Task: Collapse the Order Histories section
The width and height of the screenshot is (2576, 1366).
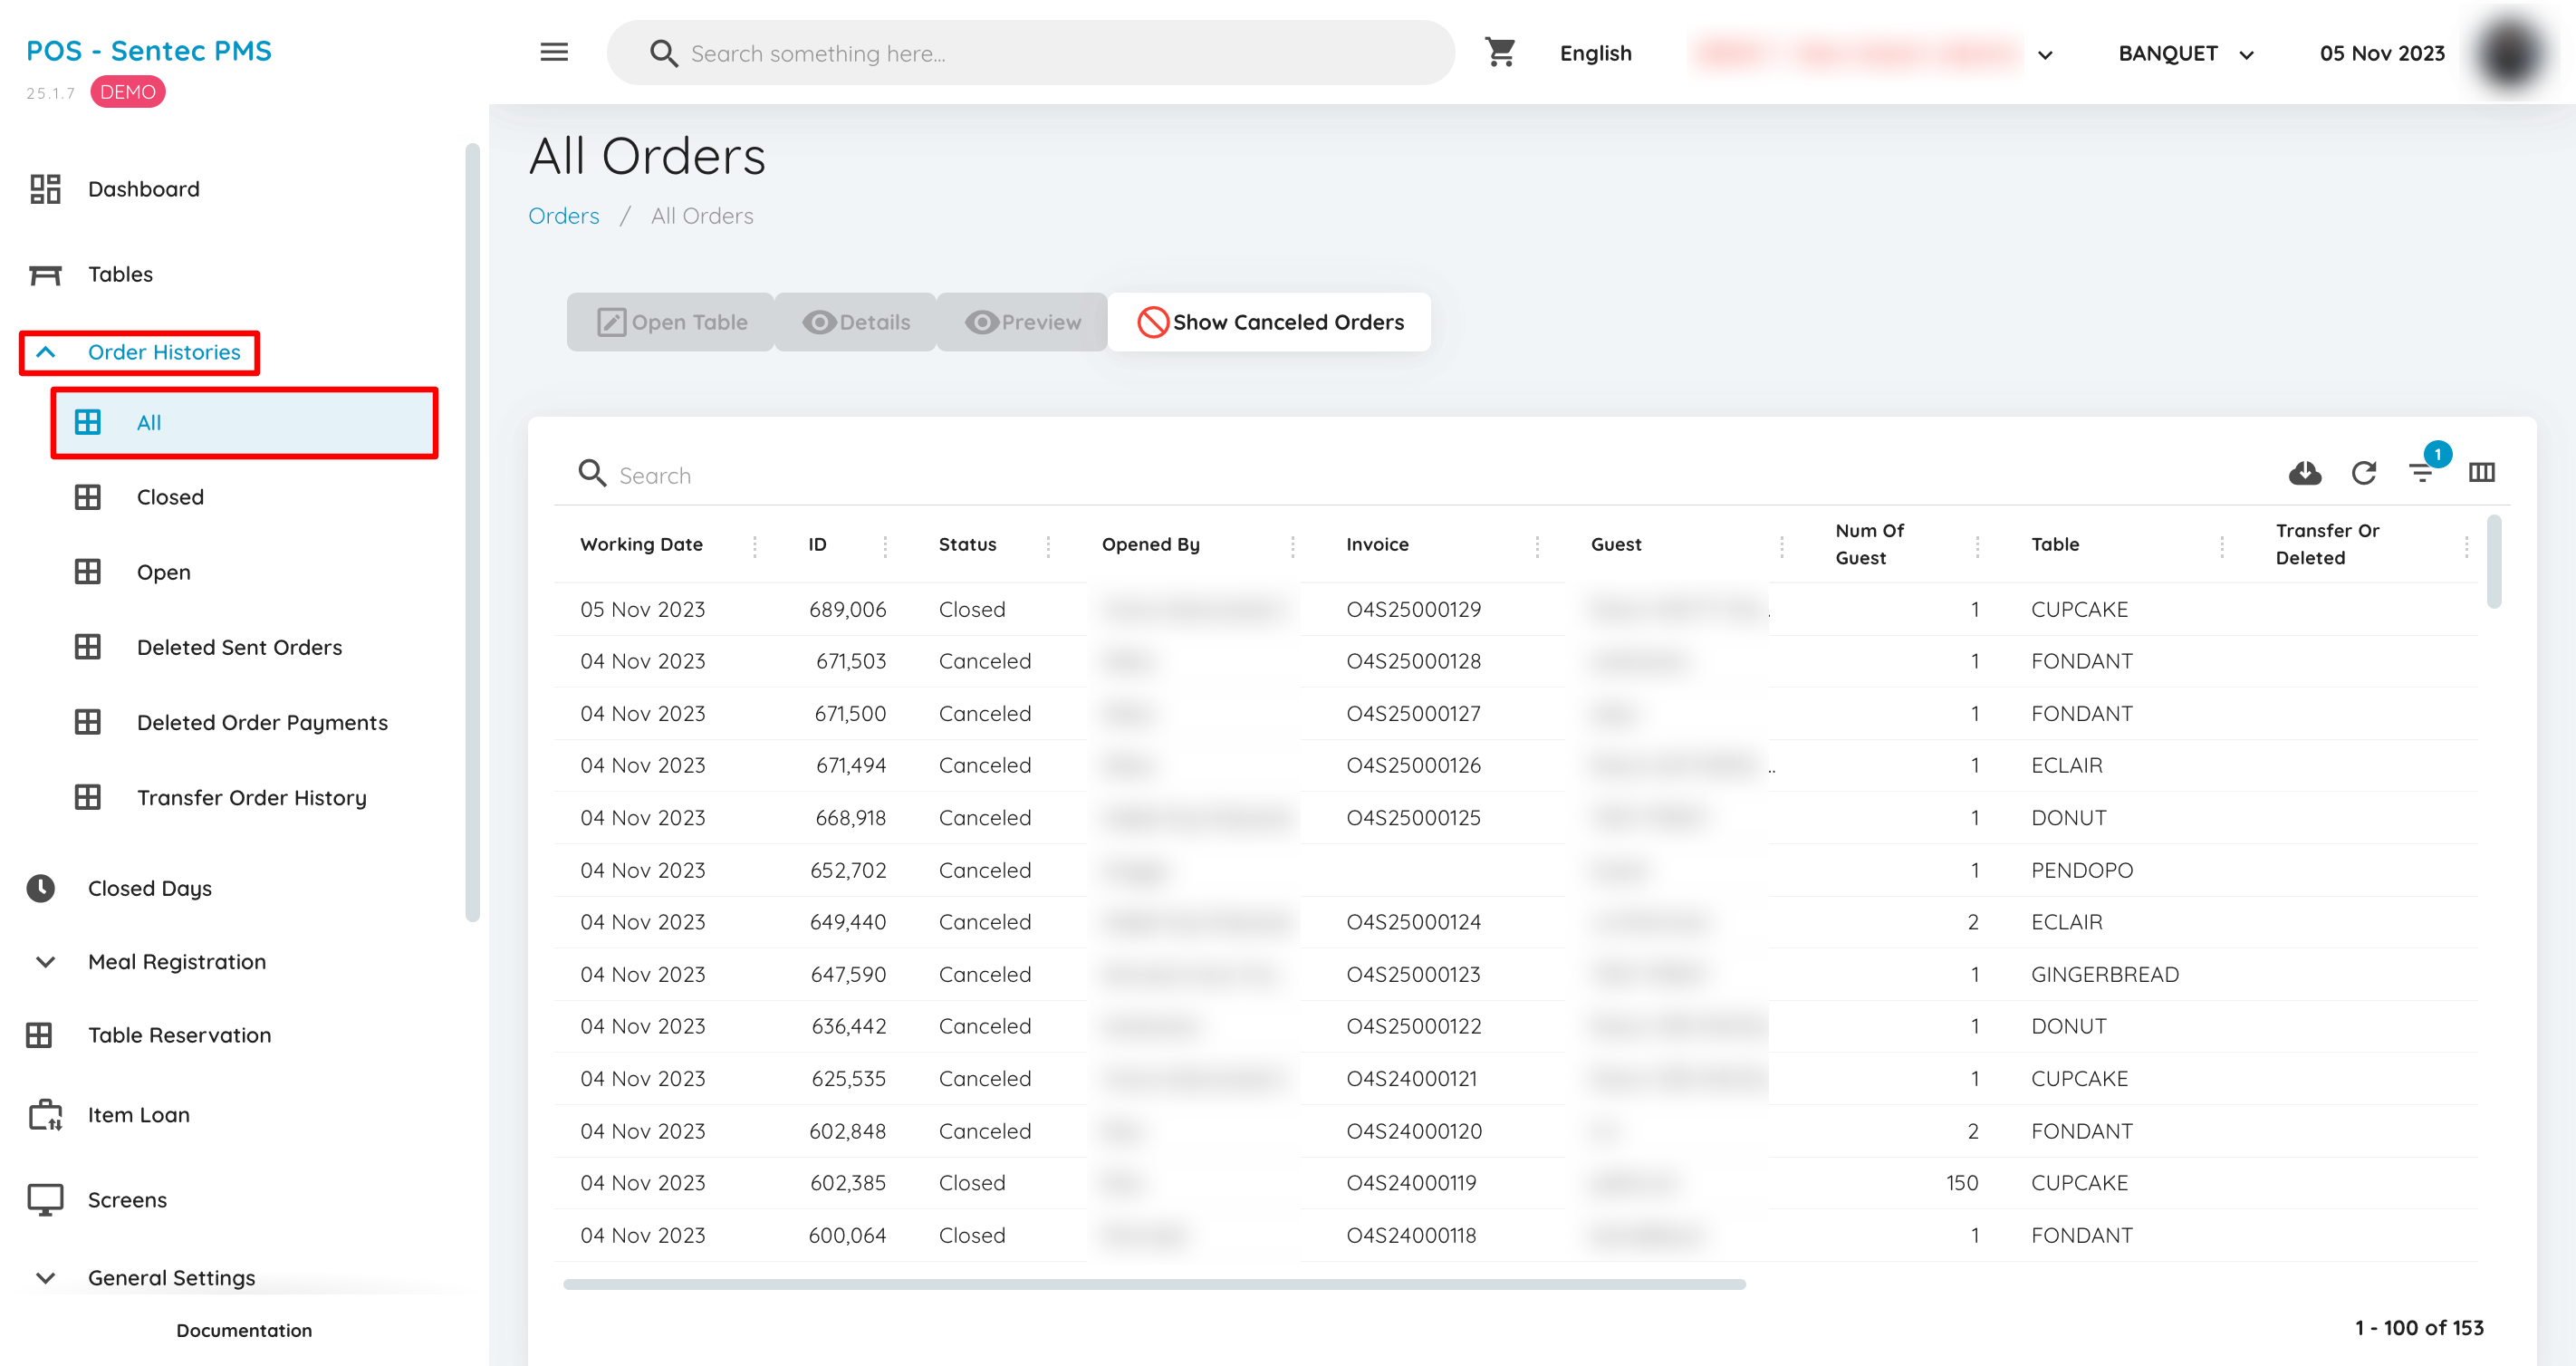Action: [x=140, y=352]
